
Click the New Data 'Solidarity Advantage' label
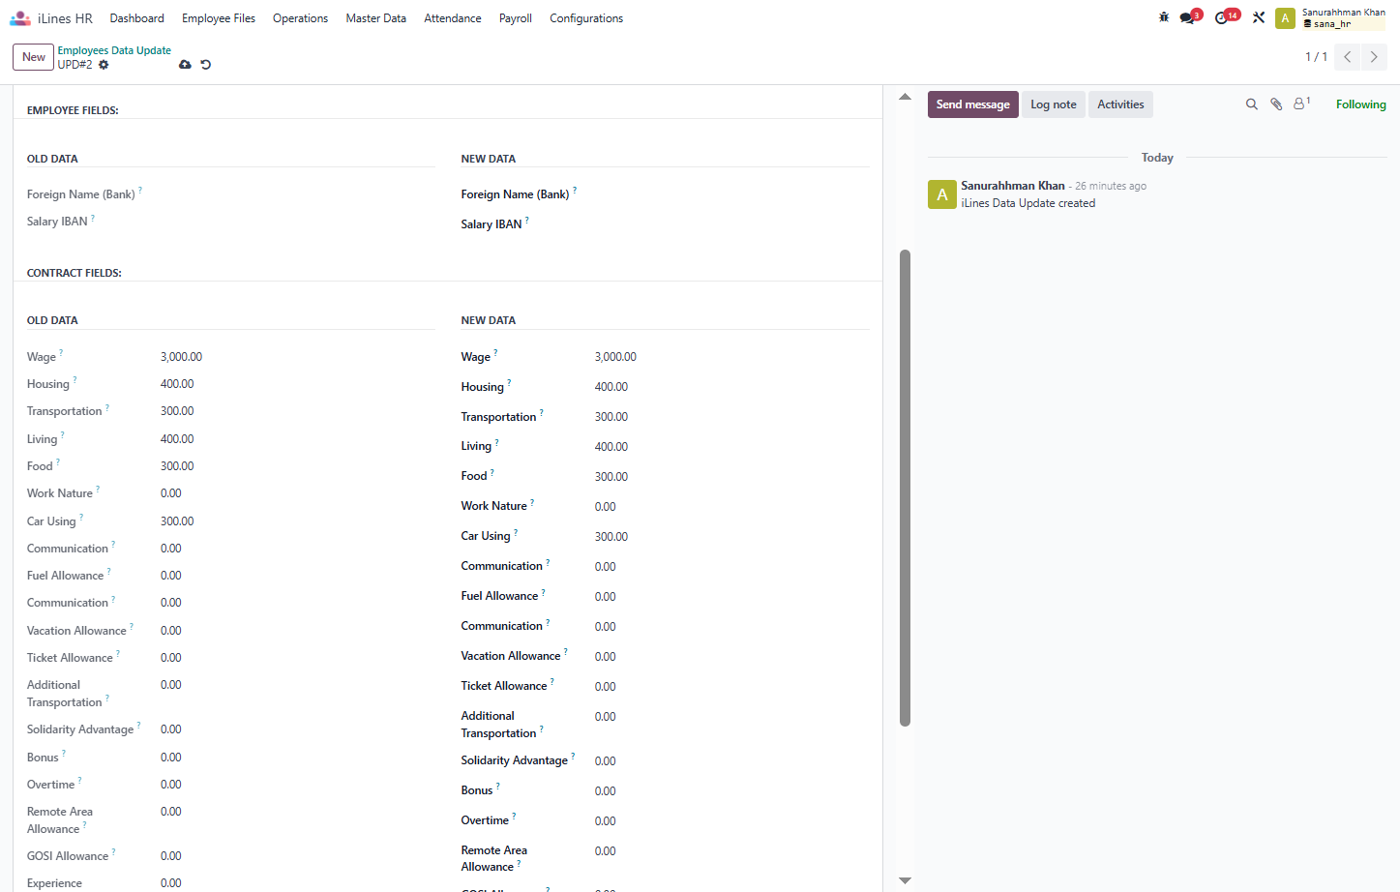point(514,760)
